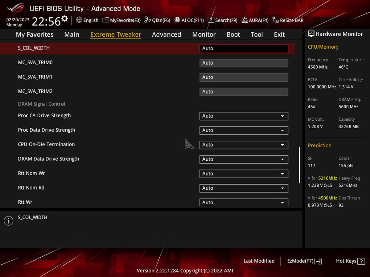Click the MC_SVA_TRIM2 value field
The width and height of the screenshot is (370, 277).
(244, 92)
